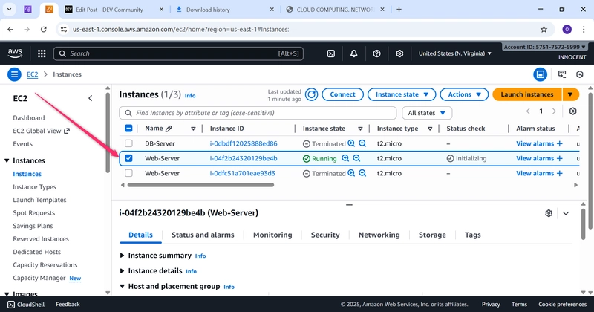Open instance ID link i-04f2b24320129be4b
This screenshot has width=594, height=312.
coord(244,158)
